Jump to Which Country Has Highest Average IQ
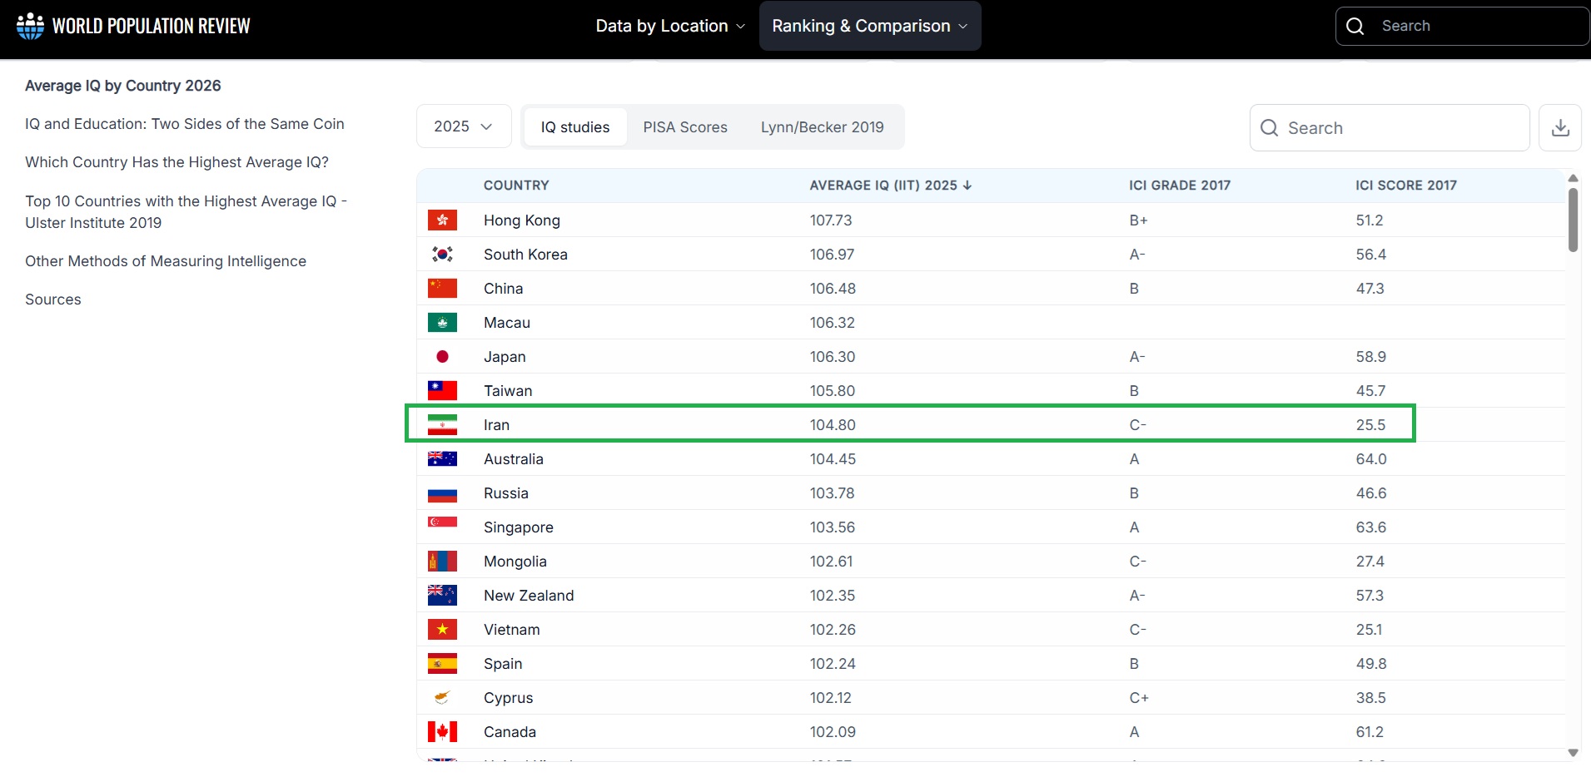Viewport: 1591px width, 777px height. click(x=177, y=162)
